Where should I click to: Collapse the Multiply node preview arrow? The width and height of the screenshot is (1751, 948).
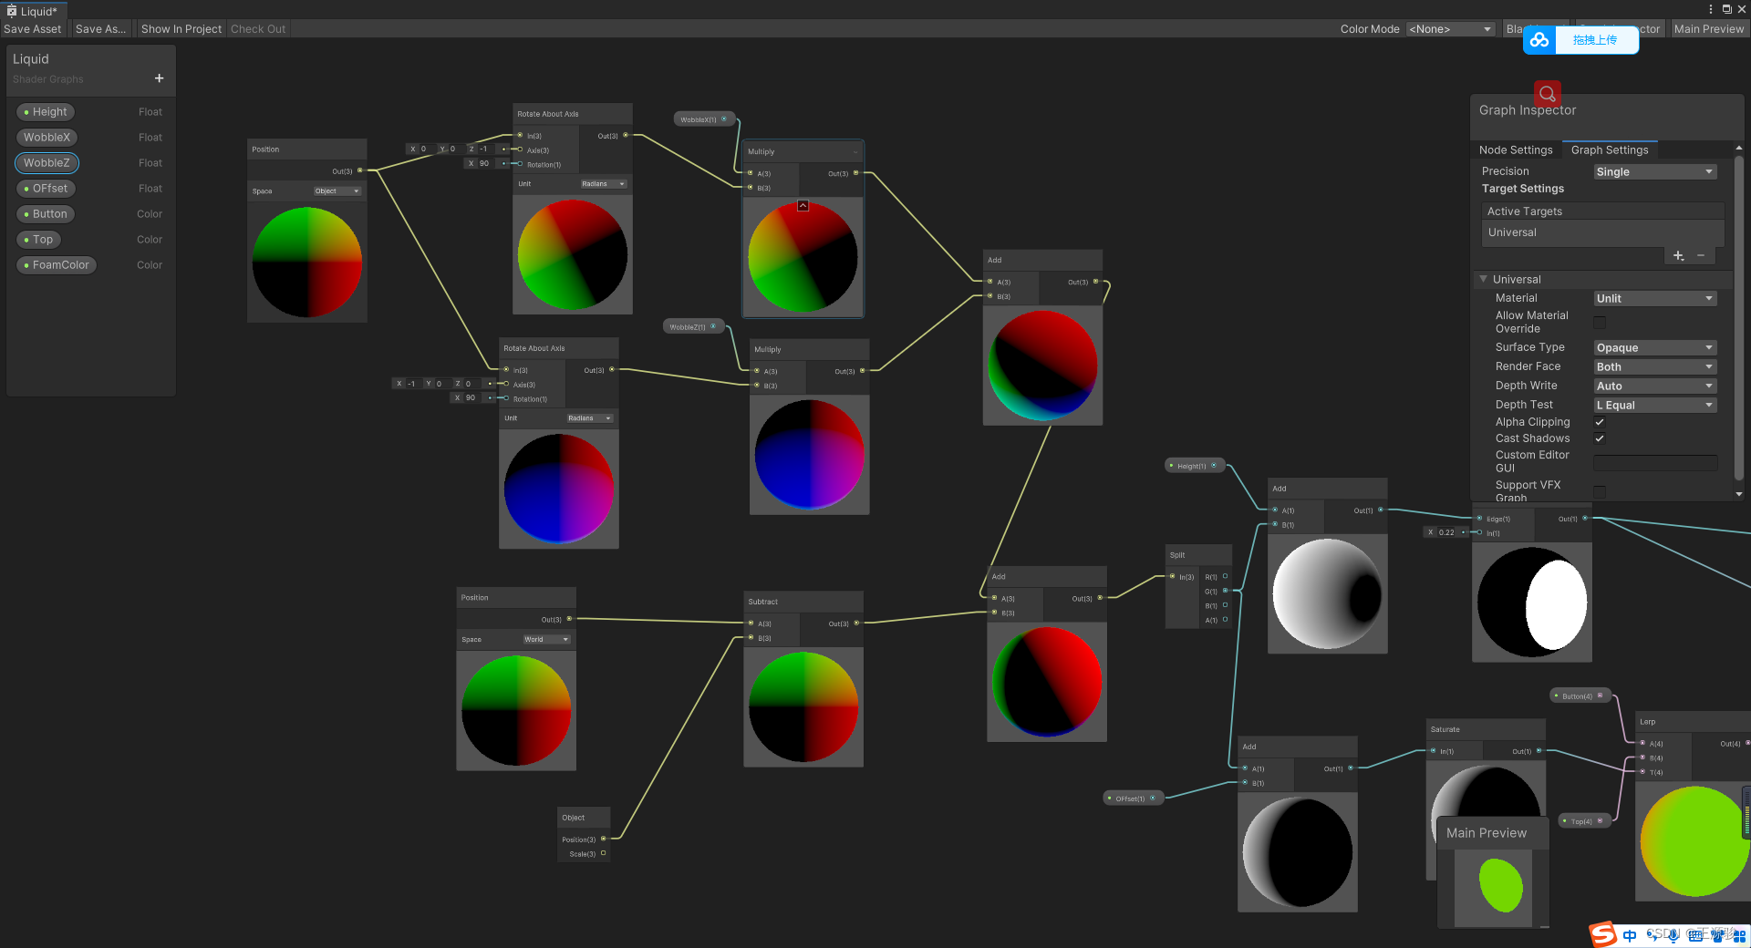(x=803, y=206)
